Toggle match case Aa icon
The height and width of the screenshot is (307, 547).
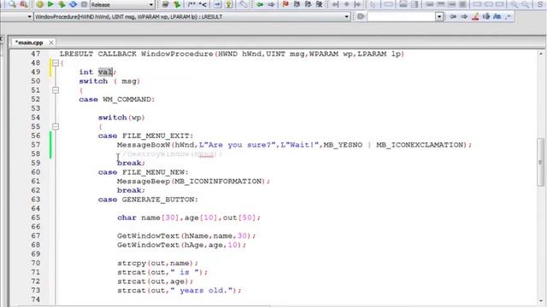pos(497,16)
